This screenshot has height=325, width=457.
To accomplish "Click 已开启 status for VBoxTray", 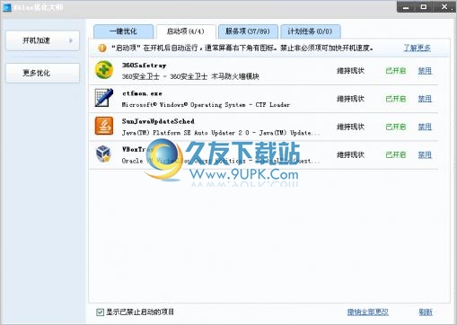I will click(x=396, y=154).
